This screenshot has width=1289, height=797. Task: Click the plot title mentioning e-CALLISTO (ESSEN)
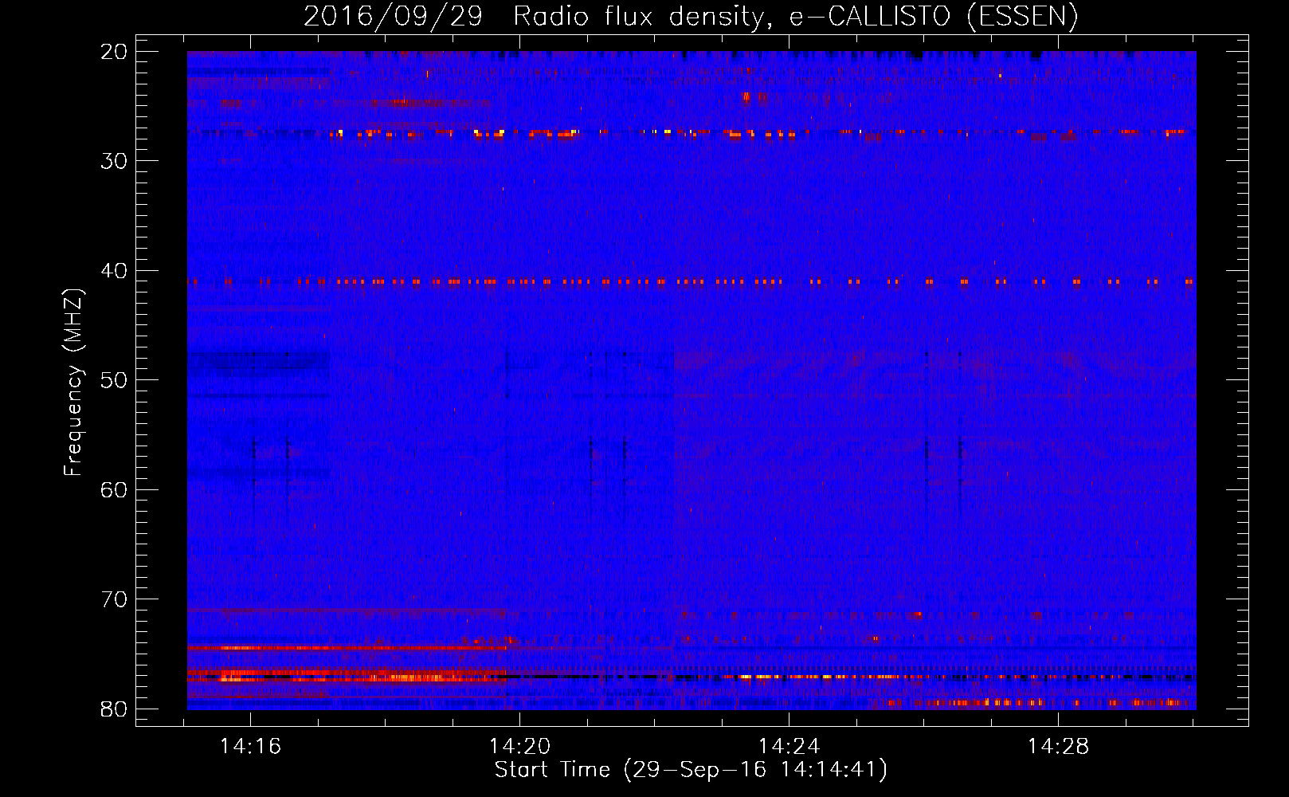pos(691,16)
